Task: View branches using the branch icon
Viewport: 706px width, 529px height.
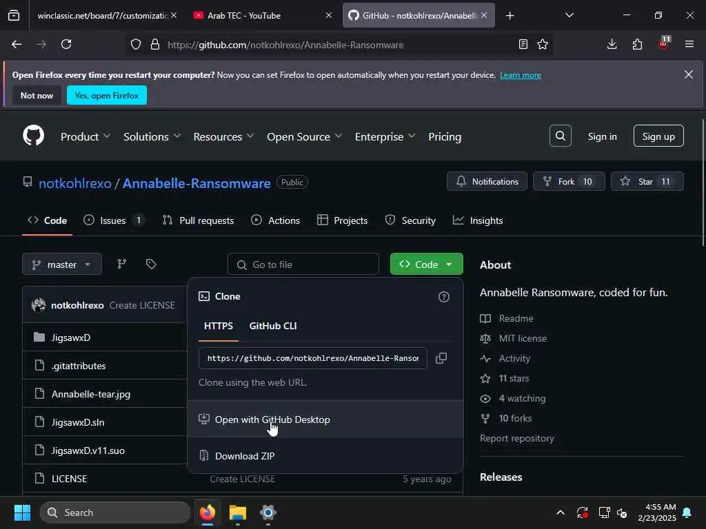Action: pos(121,264)
